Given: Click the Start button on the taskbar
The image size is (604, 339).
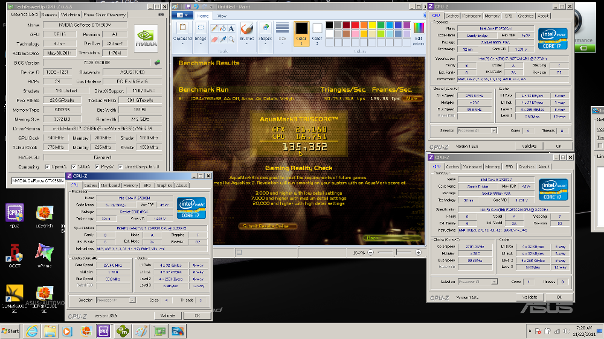Looking at the screenshot, I should tap(10, 331).
